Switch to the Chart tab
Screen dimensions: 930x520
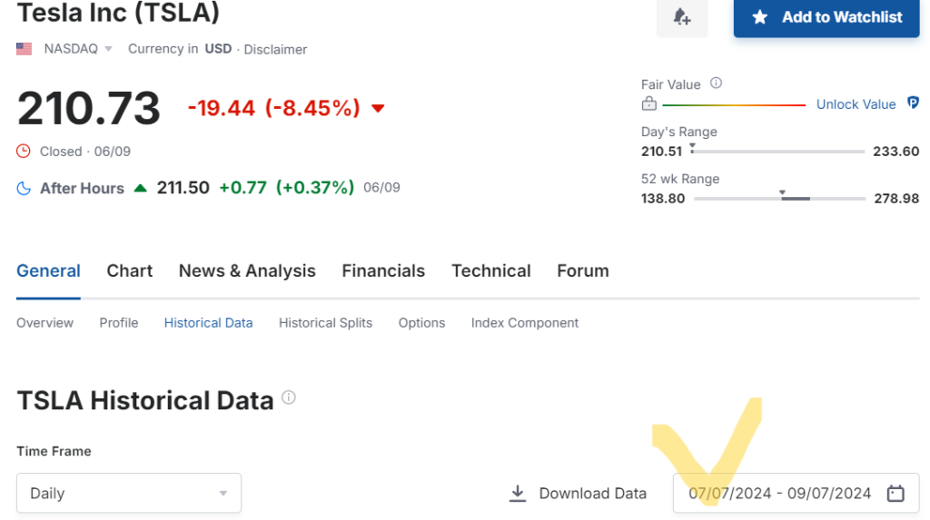(x=130, y=270)
